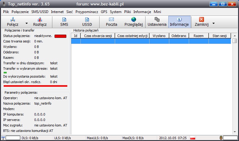Open Ustawienia settings gear icon
Viewport: 239px width, 141px height.
(157, 19)
